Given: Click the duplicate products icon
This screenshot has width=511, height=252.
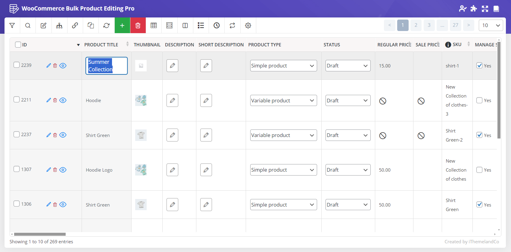Looking at the screenshot, I should click(91, 26).
